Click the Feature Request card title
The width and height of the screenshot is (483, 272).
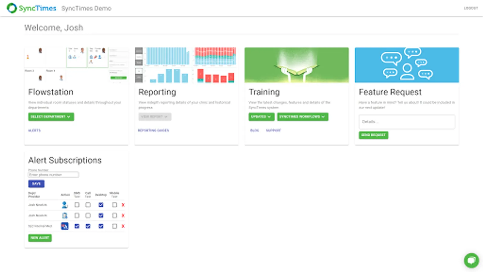tap(390, 92)
